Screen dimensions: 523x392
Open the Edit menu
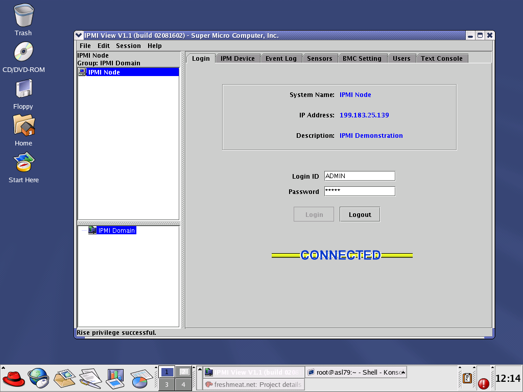click(103, 45)
